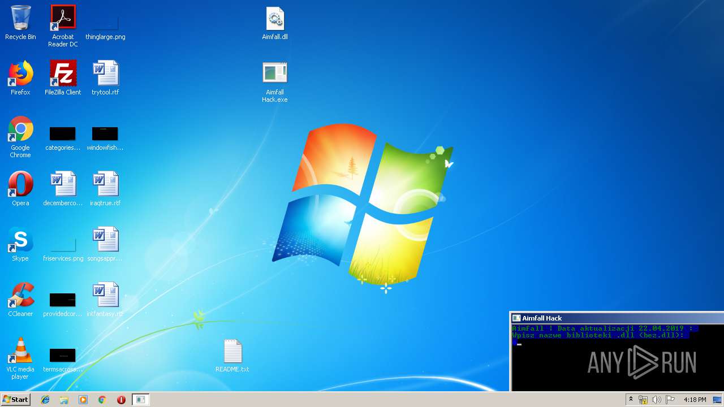Open Internet Explorer from taskbar

tap(45, 400)
